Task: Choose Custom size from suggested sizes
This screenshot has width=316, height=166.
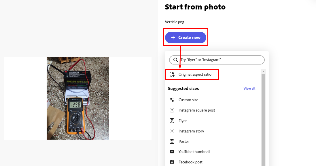Action: click(x=188, y=100)
